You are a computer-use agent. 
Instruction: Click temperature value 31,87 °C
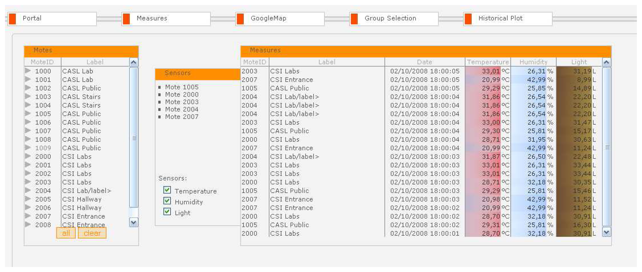click(496, 156)
